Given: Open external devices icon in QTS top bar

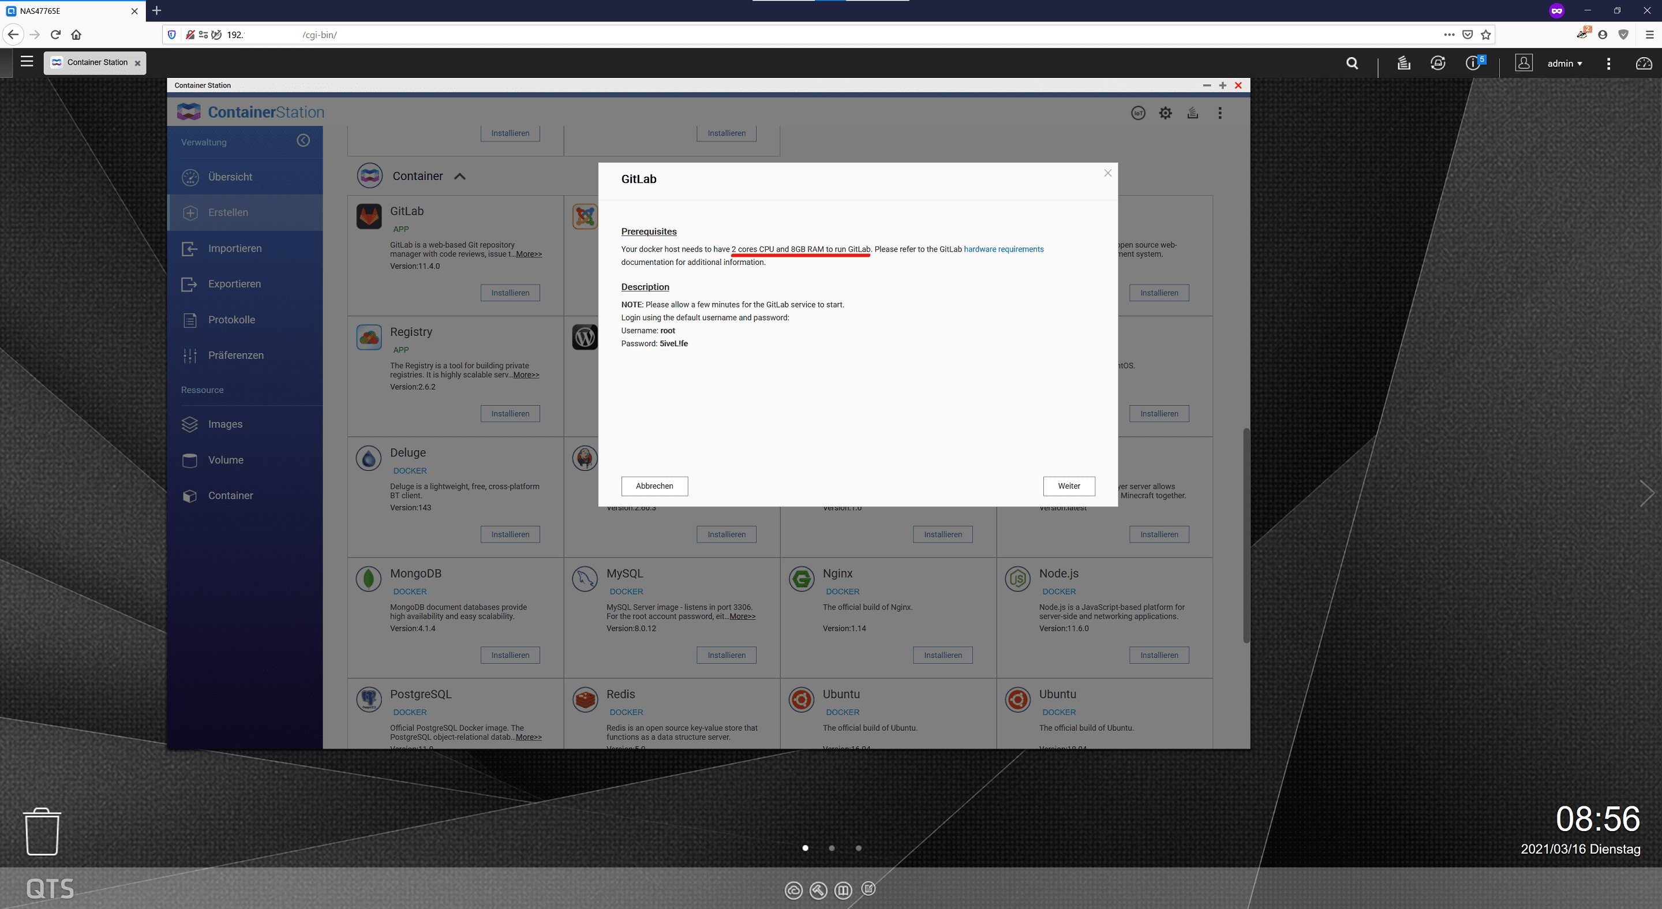Looking at the screenshot, I should click(1438, 63).
